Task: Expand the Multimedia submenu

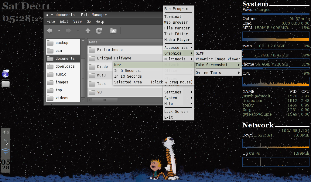Action: [178, 59]
